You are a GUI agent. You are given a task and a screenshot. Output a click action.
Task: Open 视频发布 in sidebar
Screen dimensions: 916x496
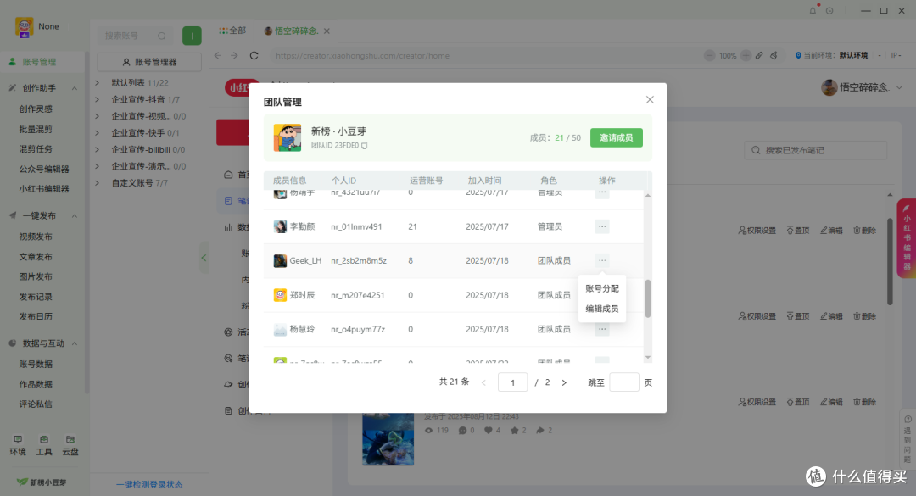point(36,237)
